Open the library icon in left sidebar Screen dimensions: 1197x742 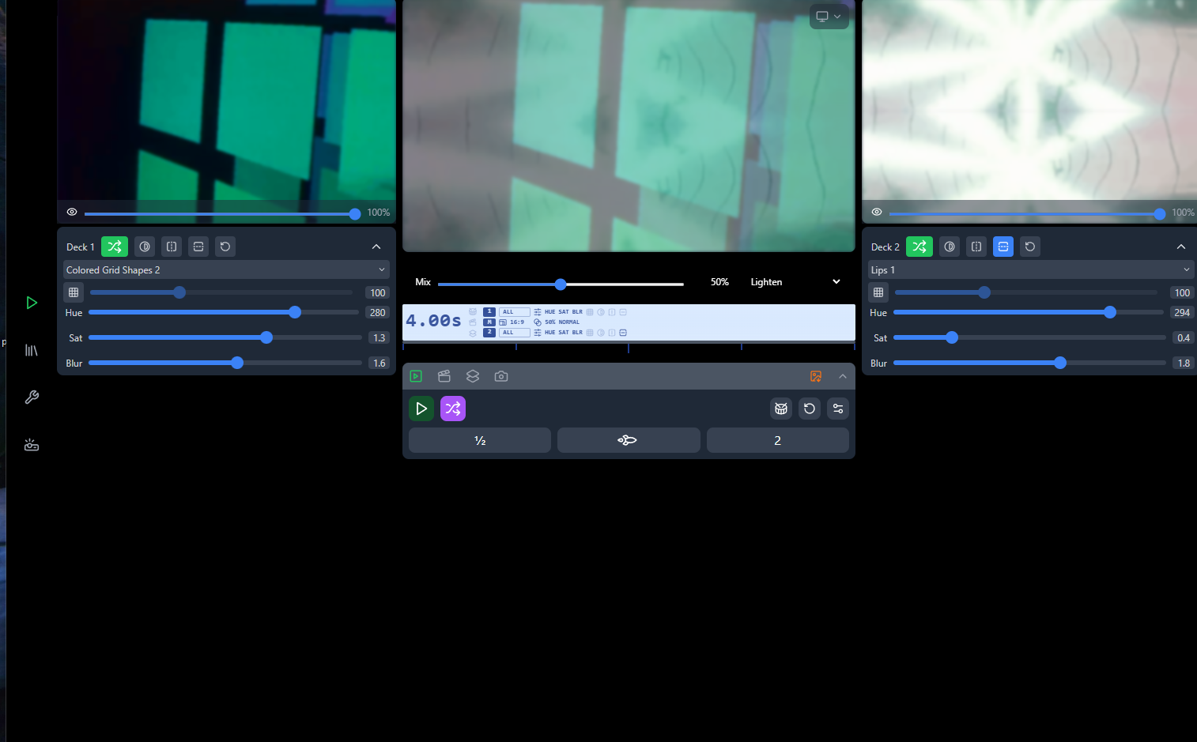point(32,350)
